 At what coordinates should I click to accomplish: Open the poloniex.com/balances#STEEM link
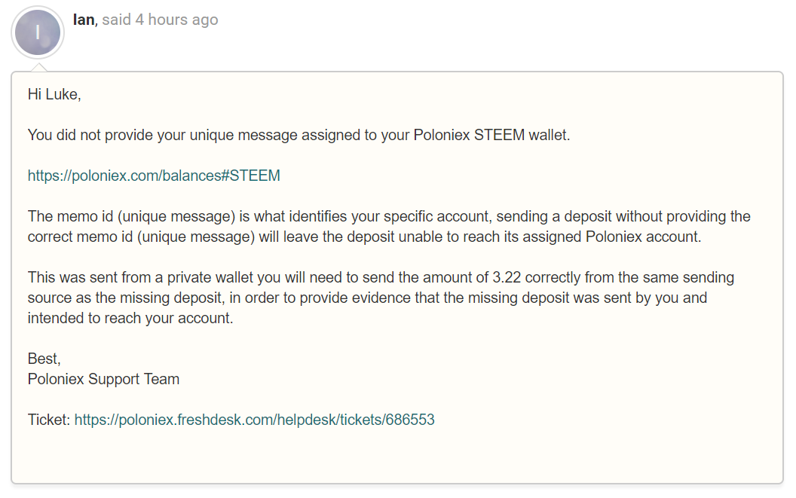point(154,176)
